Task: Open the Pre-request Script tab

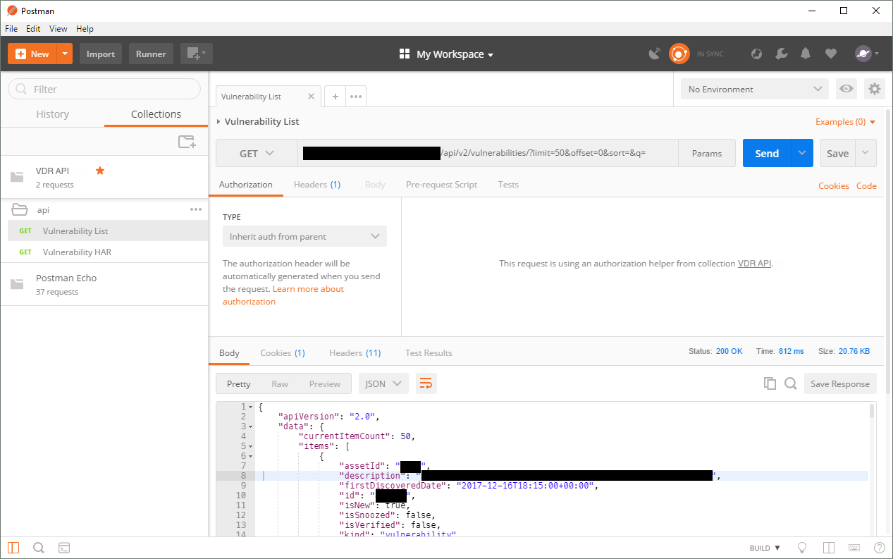Action: point(441,185)
